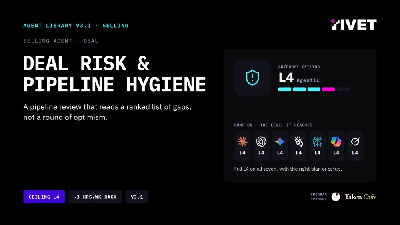Click the pipeline review description paragraph
The width and height of the screenshot is (400, 225).
point(107,112)
